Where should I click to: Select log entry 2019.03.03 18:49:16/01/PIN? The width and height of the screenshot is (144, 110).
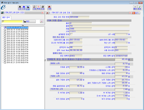tap(17, 41)
